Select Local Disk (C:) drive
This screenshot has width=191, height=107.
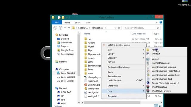pos(68,73)
